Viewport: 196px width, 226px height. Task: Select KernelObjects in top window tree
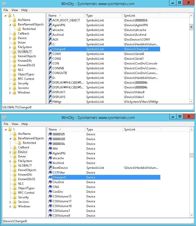coord(27,56)
